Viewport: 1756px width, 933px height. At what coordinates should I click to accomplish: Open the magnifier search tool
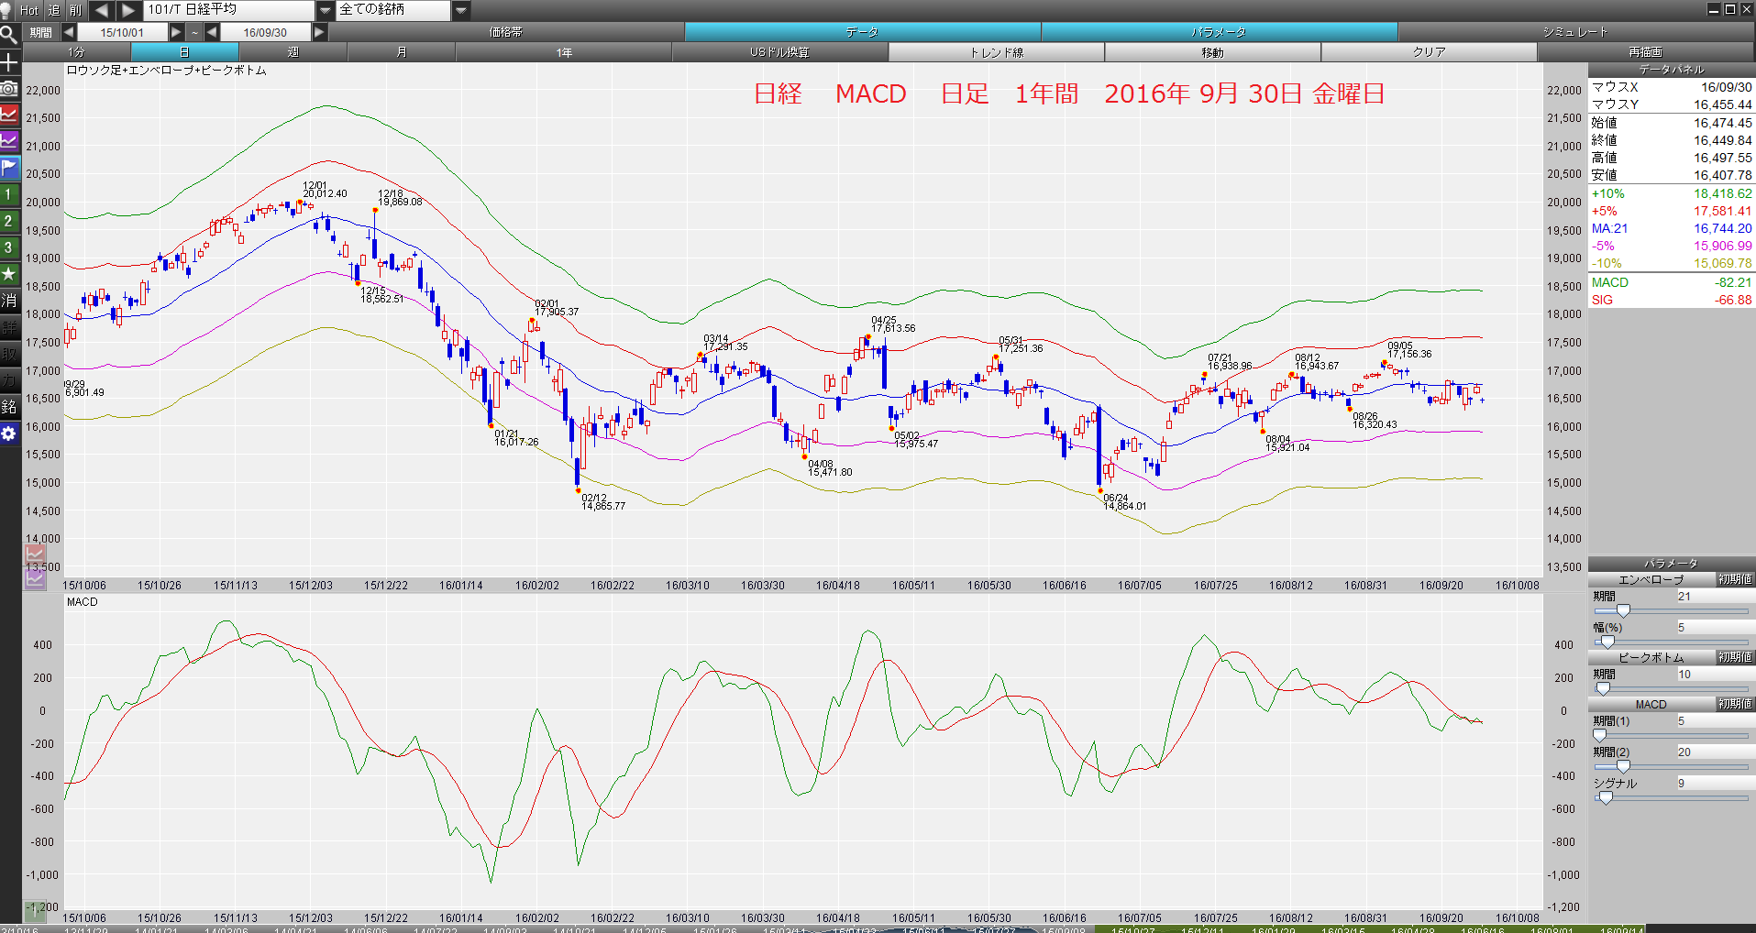[x=9, y=36]
